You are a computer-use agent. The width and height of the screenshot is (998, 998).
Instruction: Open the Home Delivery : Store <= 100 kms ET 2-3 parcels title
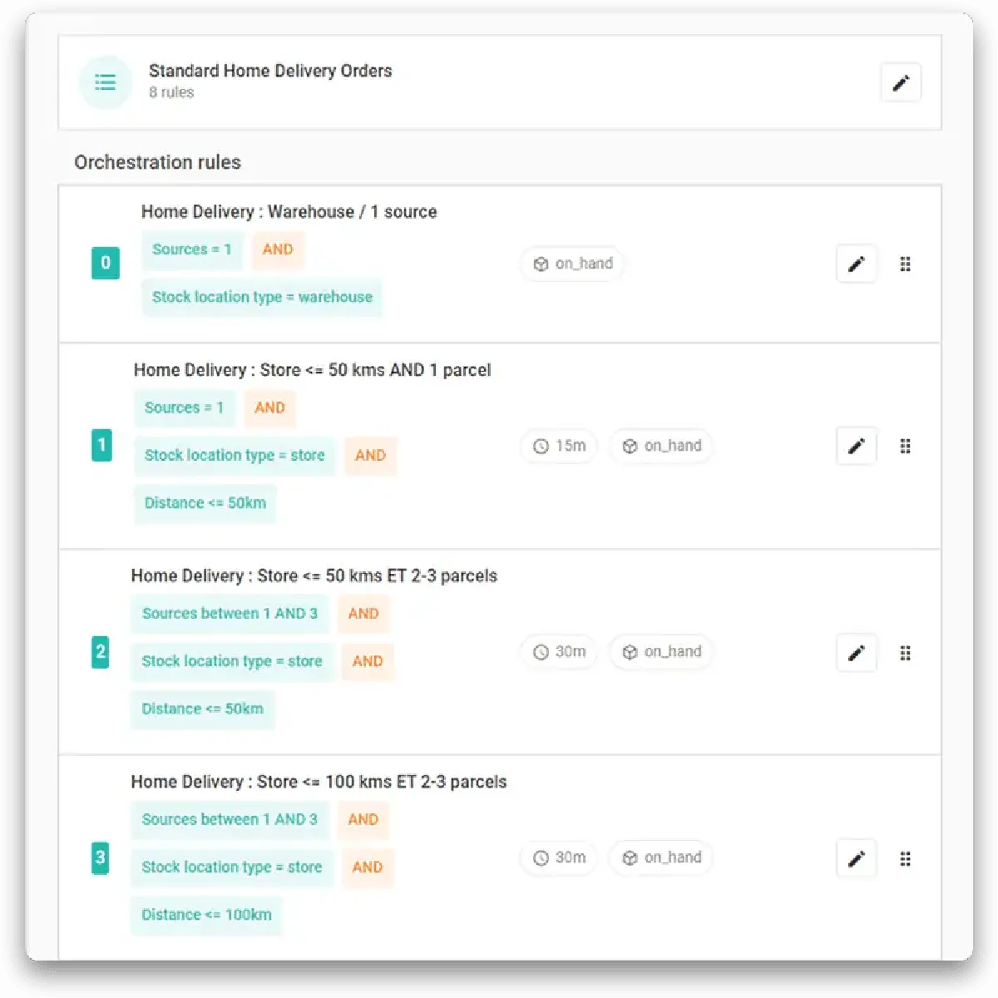(319, 782)
